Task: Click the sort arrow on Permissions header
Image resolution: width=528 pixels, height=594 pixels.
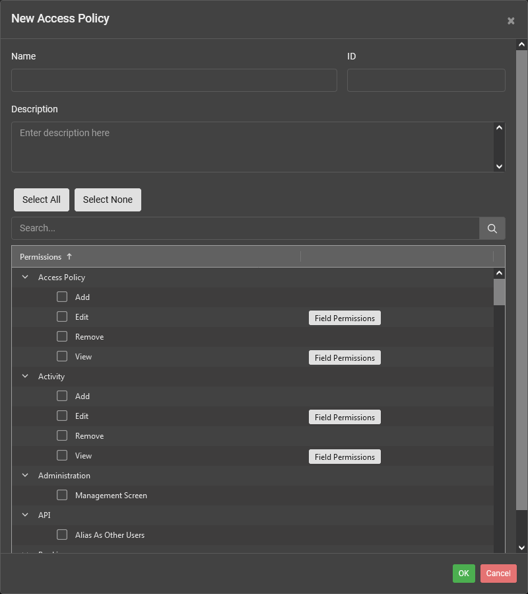Action: [x=69, y=256]
